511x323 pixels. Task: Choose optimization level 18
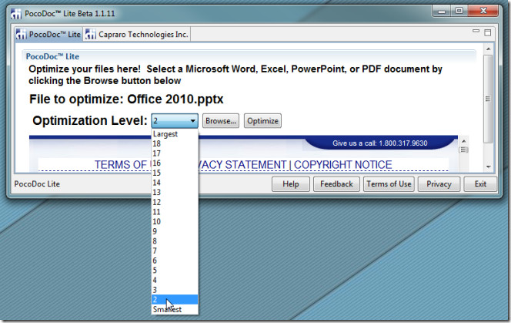pyautogui.click(x=175, y=143)
